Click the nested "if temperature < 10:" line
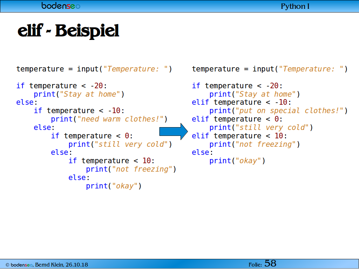This screenshot has height=269, width=359. (111, 161)
